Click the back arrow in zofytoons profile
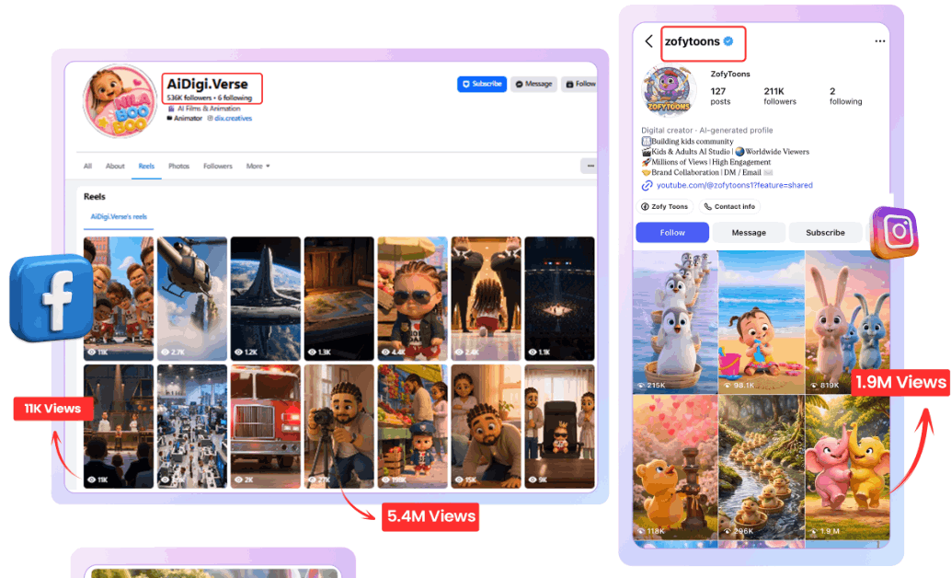The image size is (951, 578). pos(648,41)
